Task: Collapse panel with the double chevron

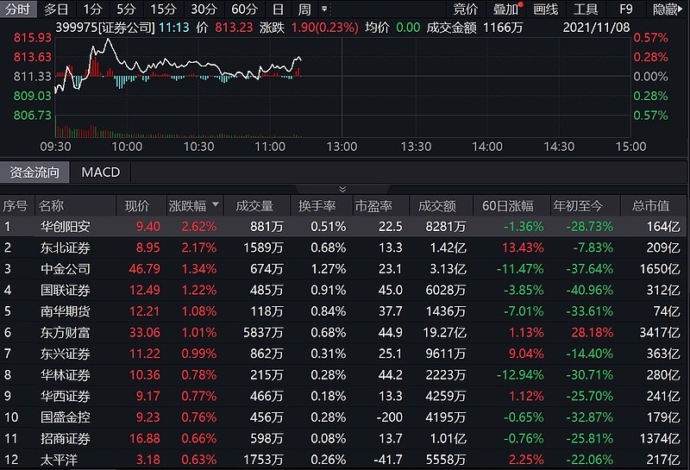Action: coord(342,189)
